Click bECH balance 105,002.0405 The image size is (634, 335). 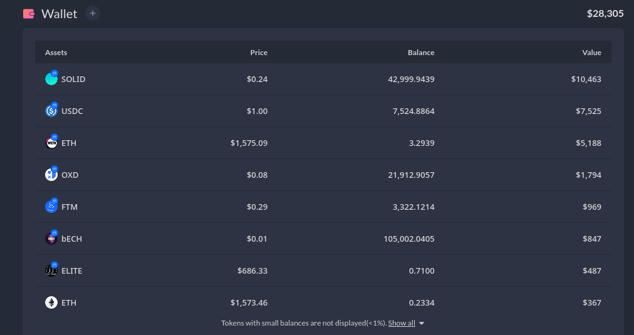(409, 239)
